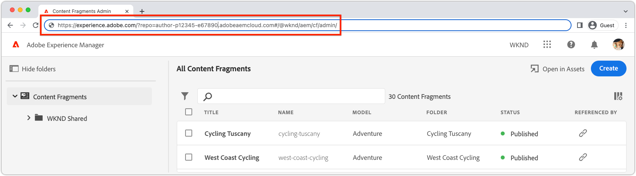The height and width of the screenshot is (176, 636).
Task: Open a new browser tab
Action: coord(142,11)
